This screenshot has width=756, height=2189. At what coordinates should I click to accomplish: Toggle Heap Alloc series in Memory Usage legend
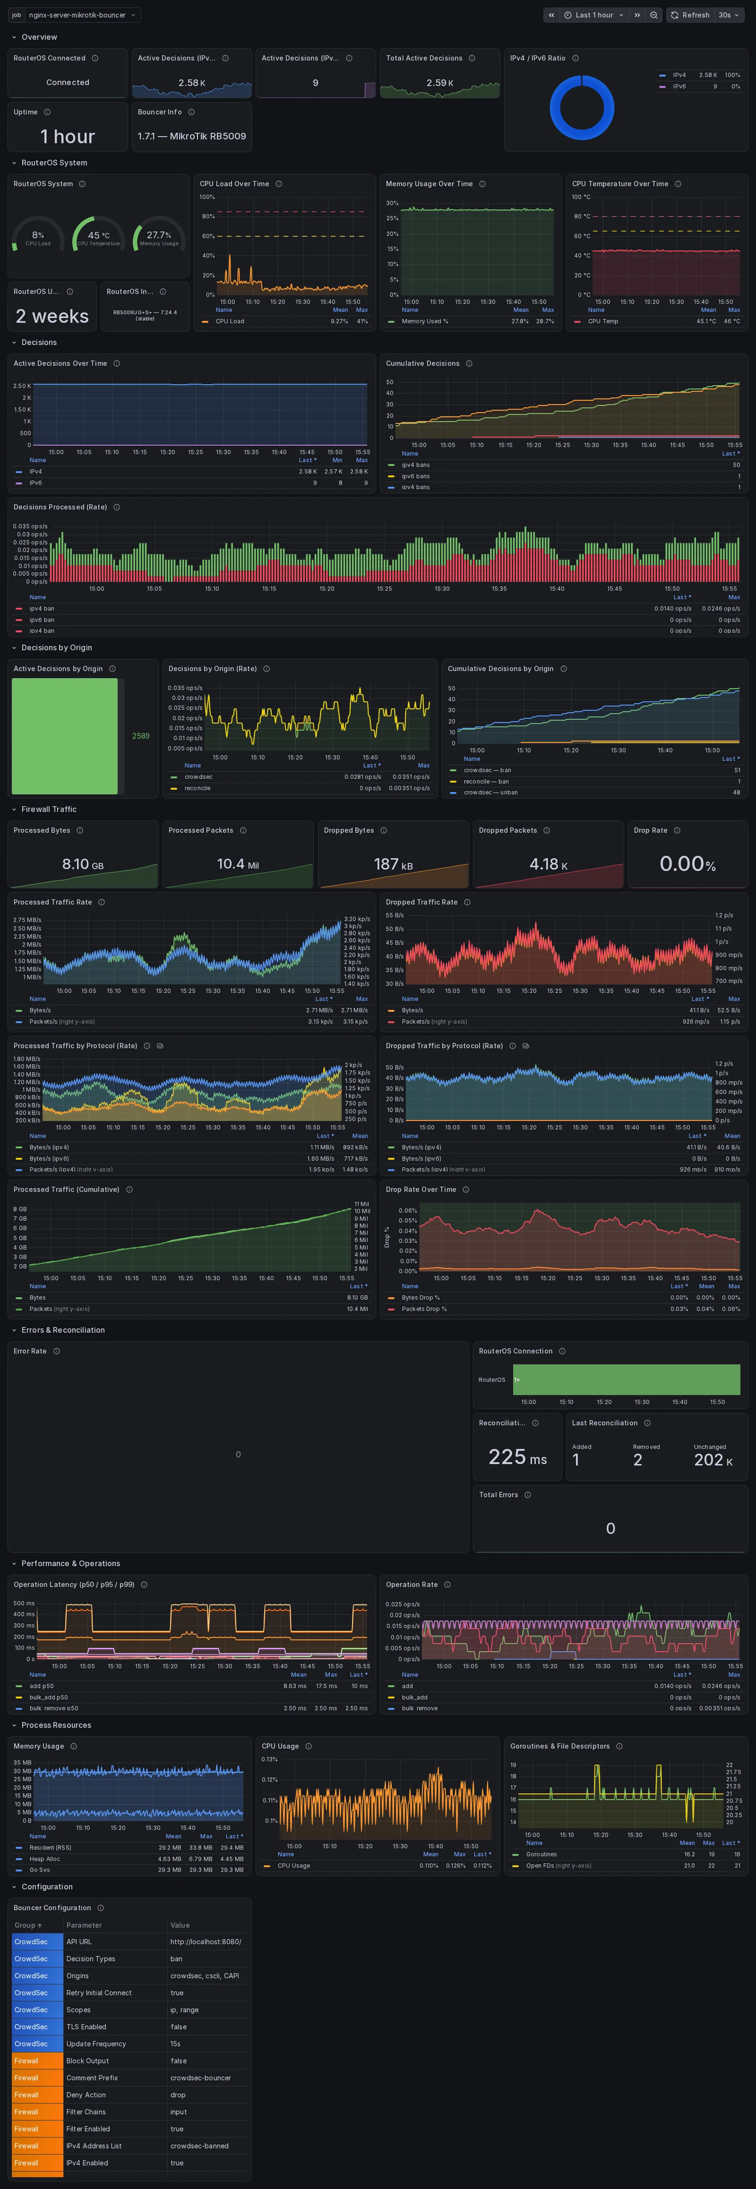45,1859
